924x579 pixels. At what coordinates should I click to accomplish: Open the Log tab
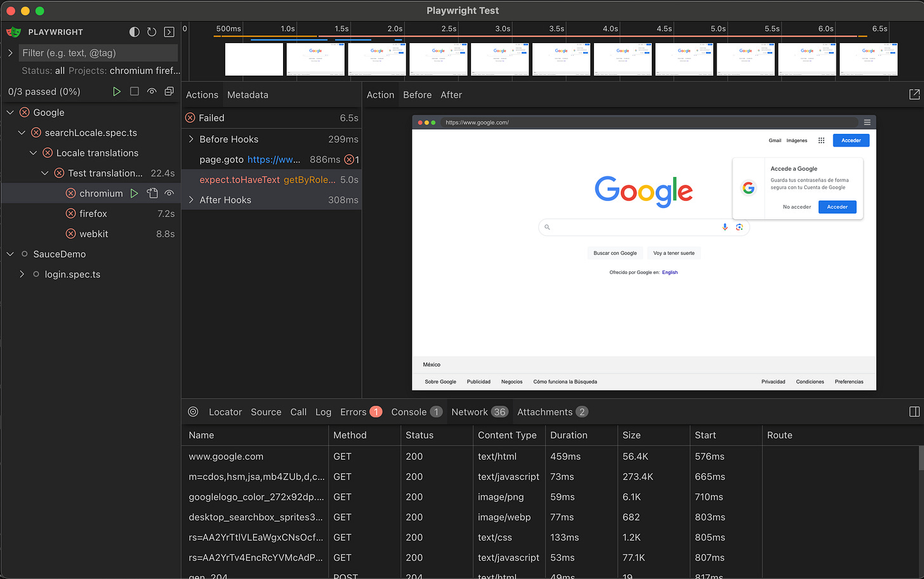point(323,412)
